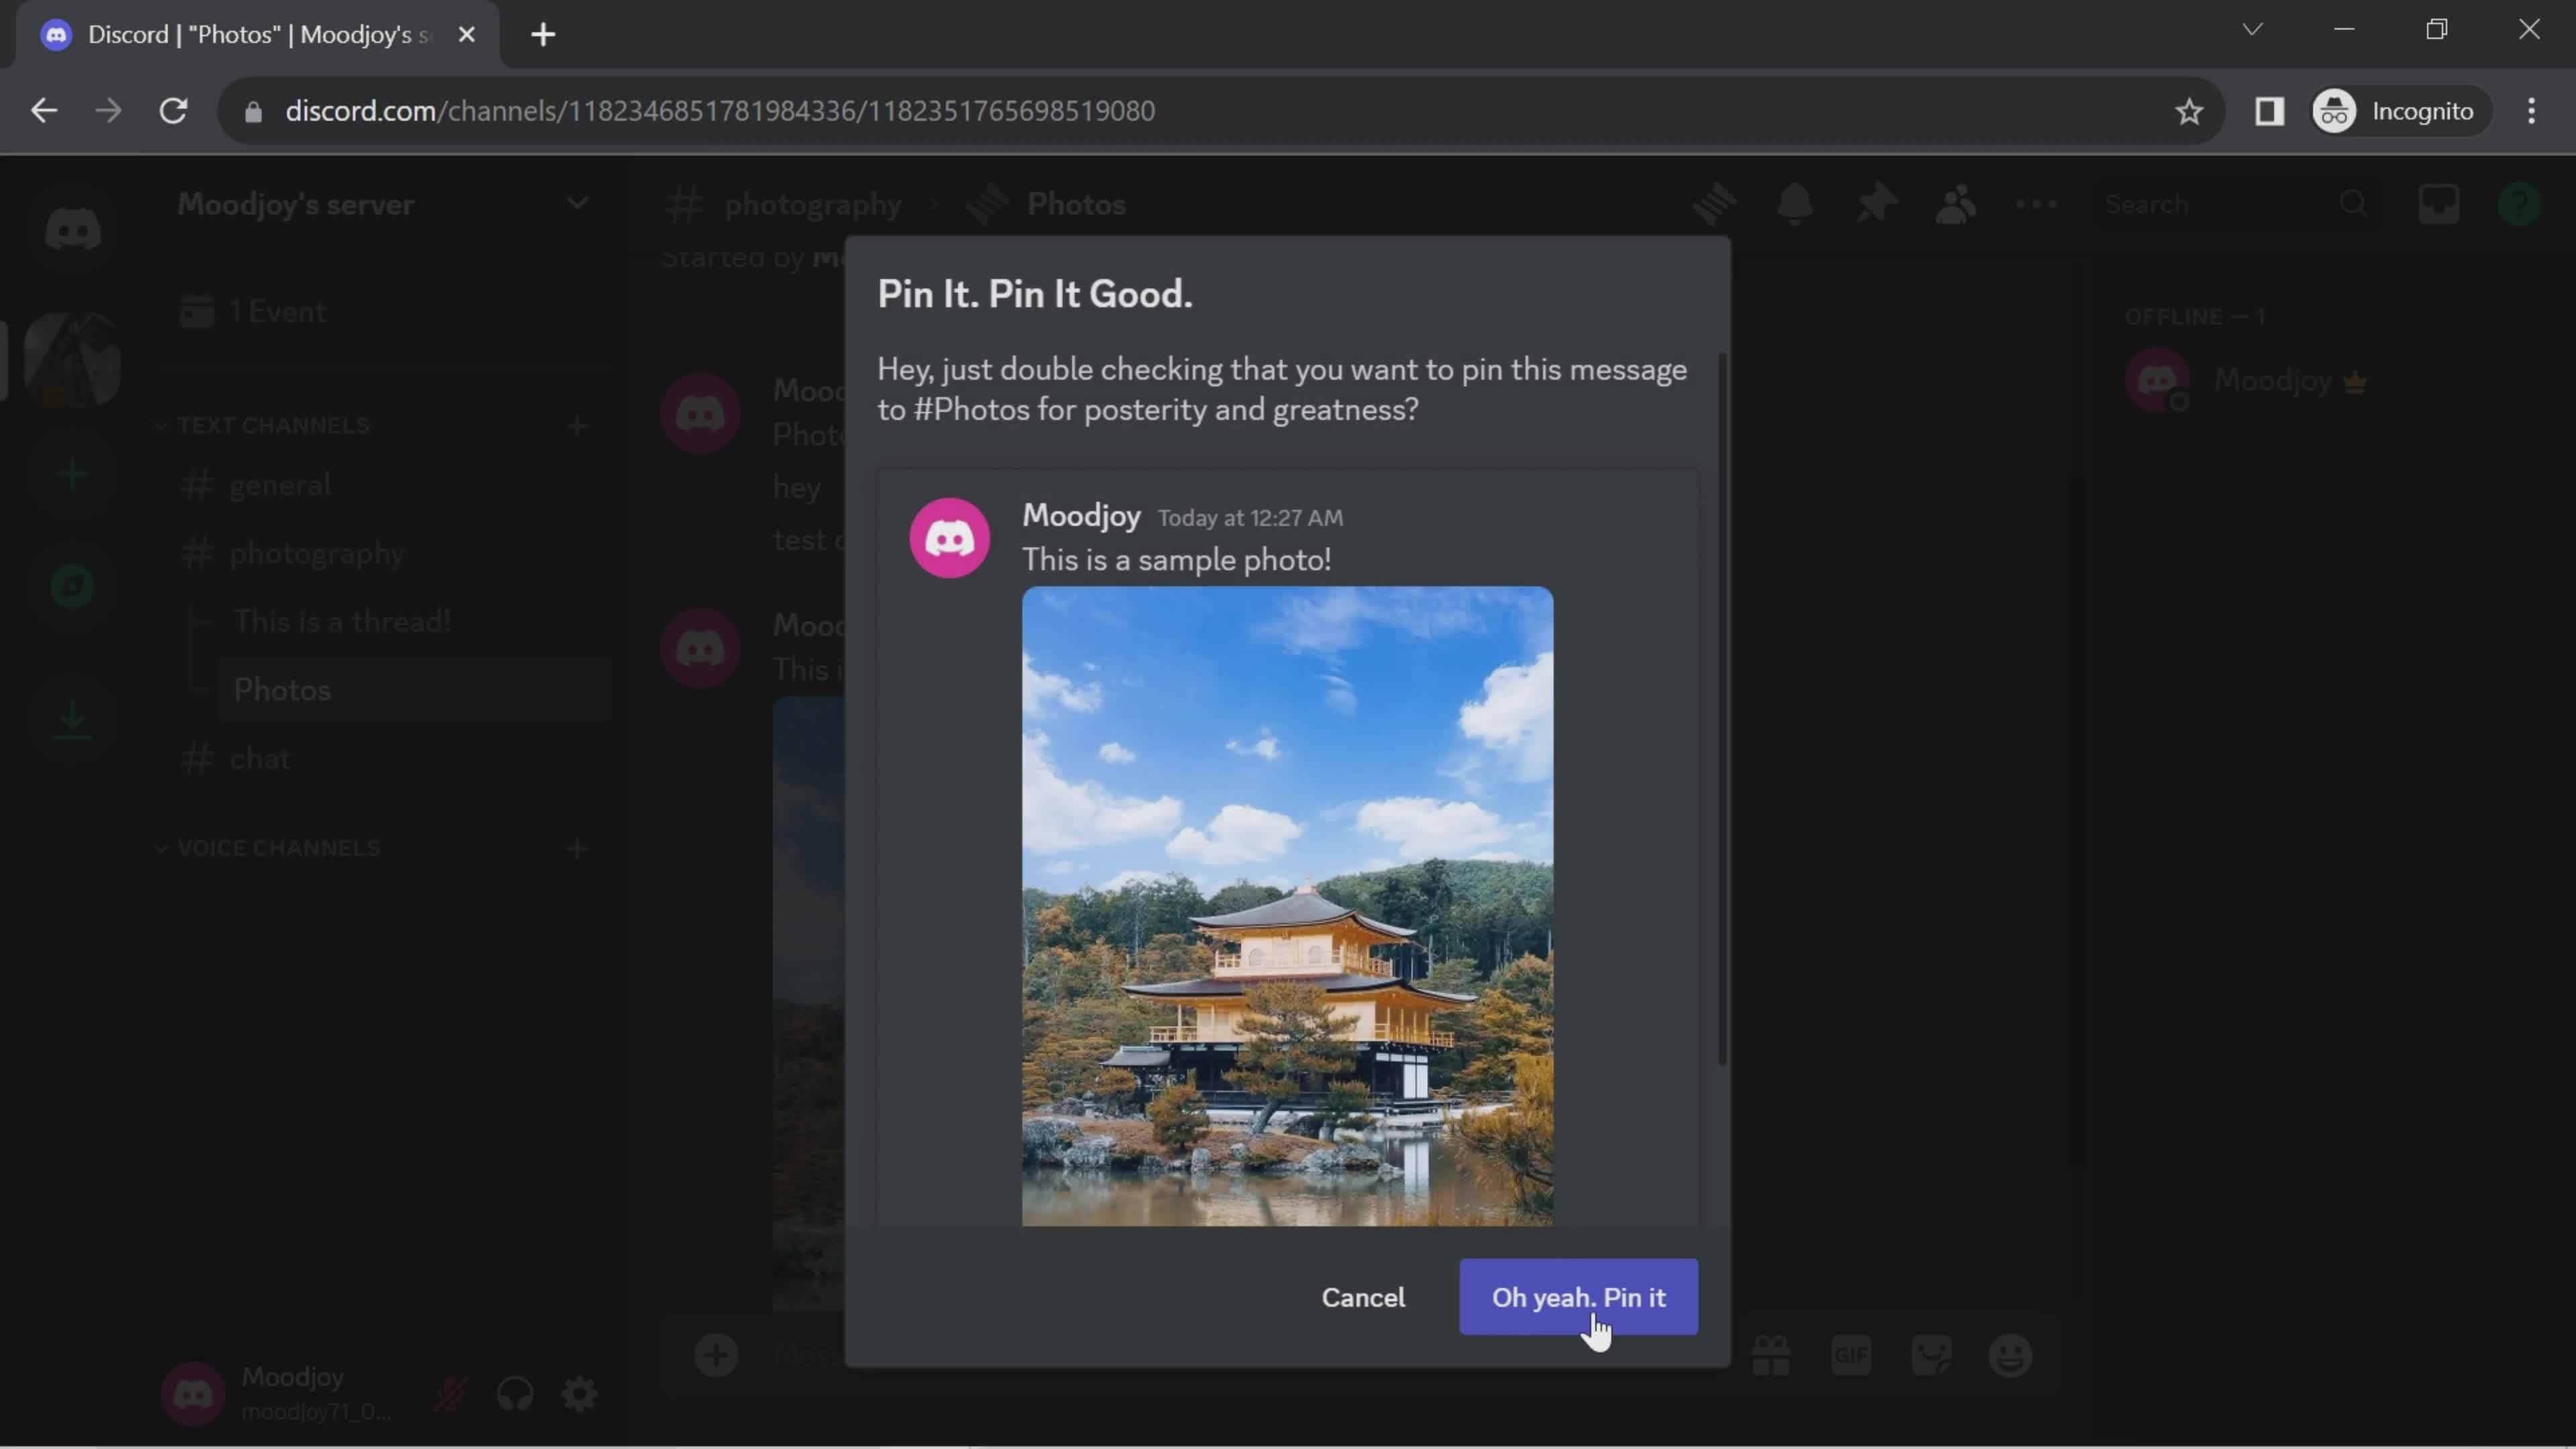Open the Threads icon in header
The height and width of the screenshot is (1449, 2576).
(x=1714, y=204)
